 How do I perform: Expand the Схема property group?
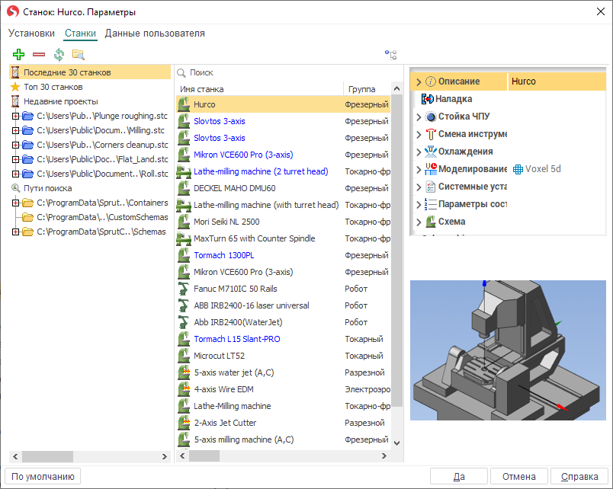click(x=419, y=222)
